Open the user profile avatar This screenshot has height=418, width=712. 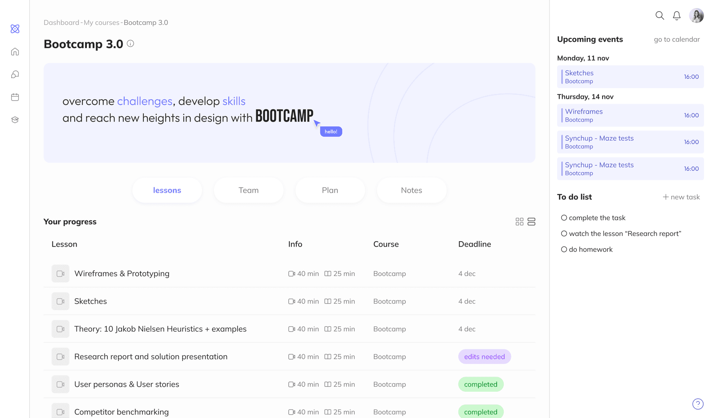[x=696, y=16]
